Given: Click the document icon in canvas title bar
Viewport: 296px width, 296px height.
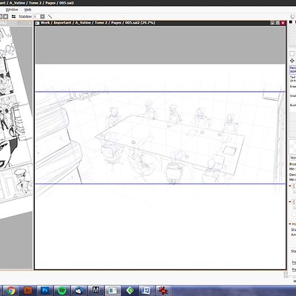Looking at the screenshot, I should click(38, 23).
